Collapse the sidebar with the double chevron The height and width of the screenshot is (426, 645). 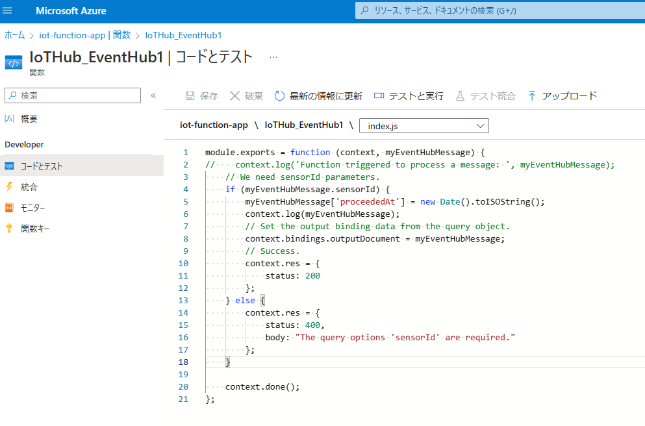point(153,95)
